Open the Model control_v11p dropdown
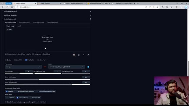The width and height of the screenshot is (189, 106). coord(66,67)
